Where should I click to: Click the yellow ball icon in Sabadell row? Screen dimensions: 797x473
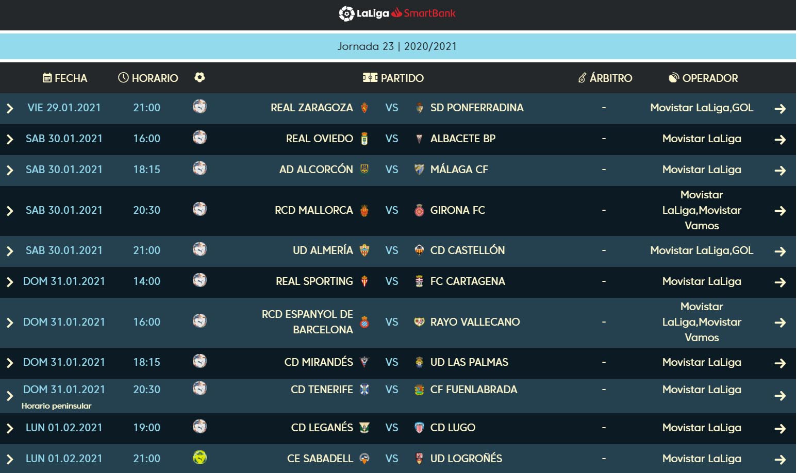(x=200, y=458)
